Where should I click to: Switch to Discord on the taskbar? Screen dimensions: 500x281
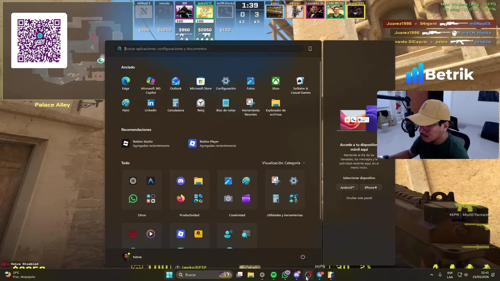[x=296, y=275]
